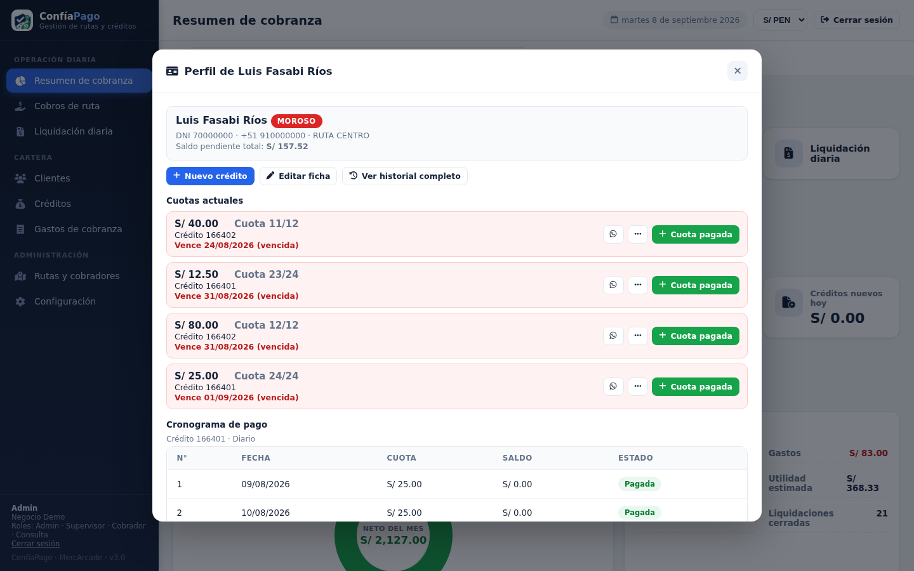Click the MOROSO status badge

(296, 121)
